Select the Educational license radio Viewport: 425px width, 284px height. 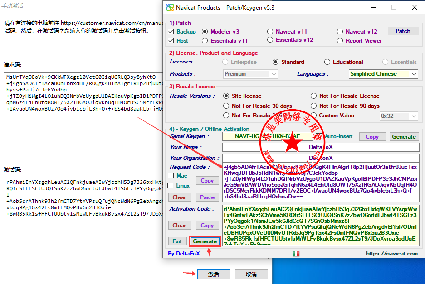(x=327, y=62)
